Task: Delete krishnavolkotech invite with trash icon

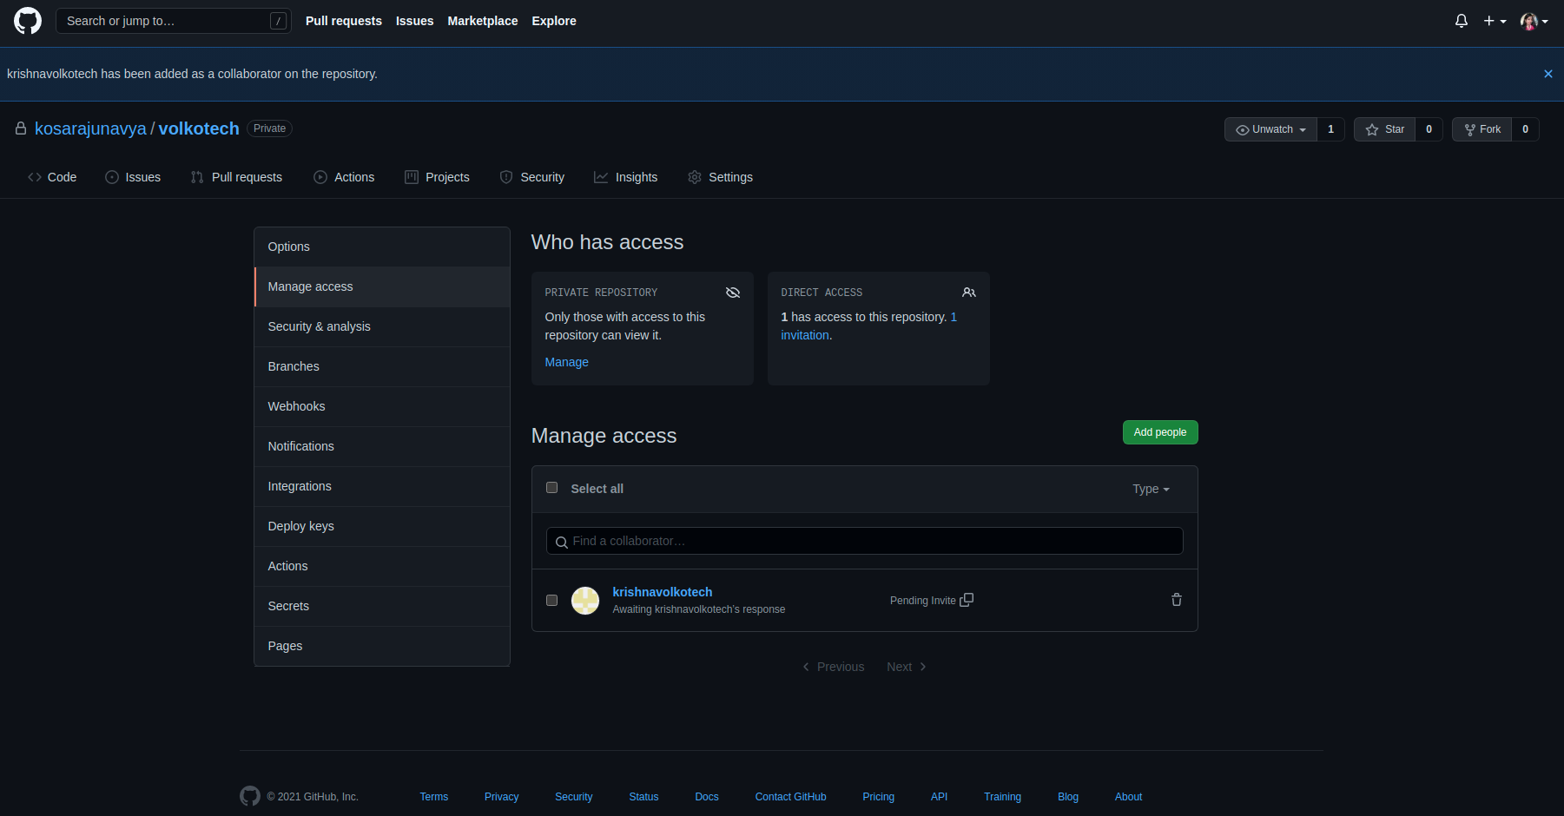Action: coord(1177,600)
